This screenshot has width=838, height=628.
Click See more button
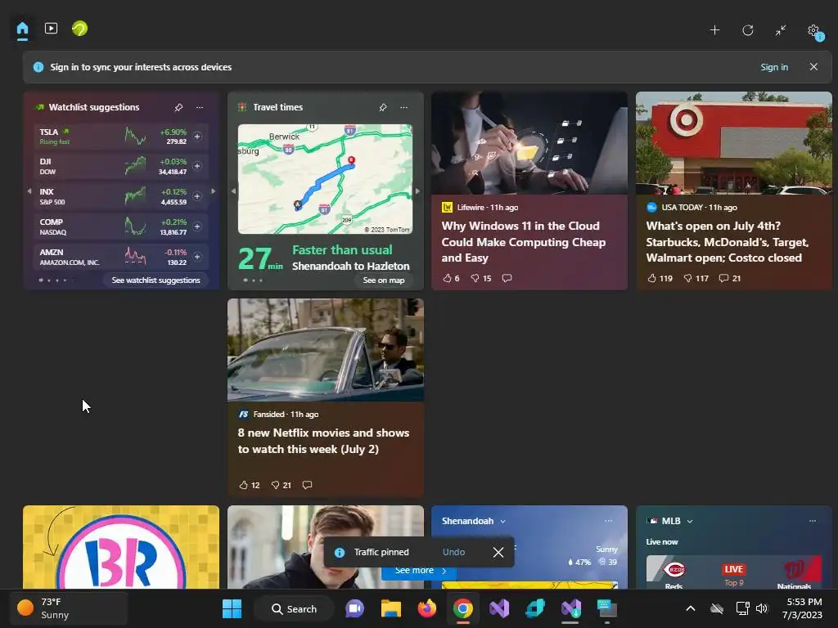[x=420, y=570]
